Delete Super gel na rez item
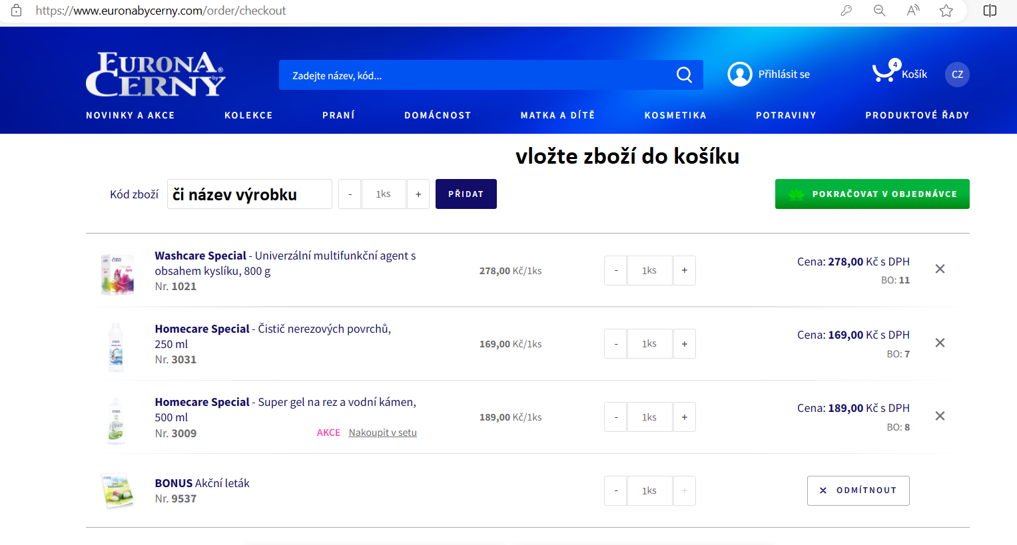 pos(940,416)
